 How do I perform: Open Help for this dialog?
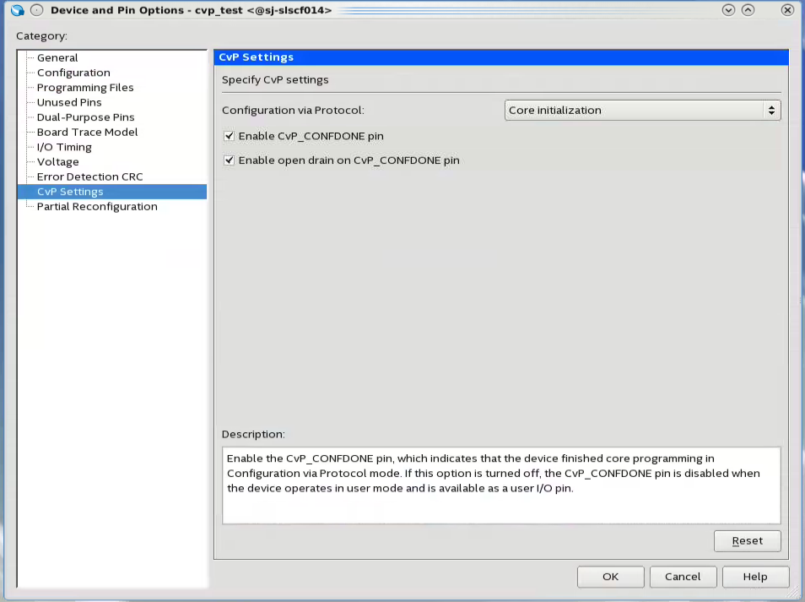pos(755,577)
